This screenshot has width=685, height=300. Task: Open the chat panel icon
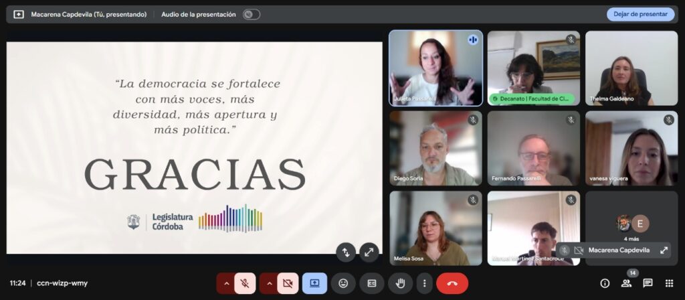pos(648,283)
